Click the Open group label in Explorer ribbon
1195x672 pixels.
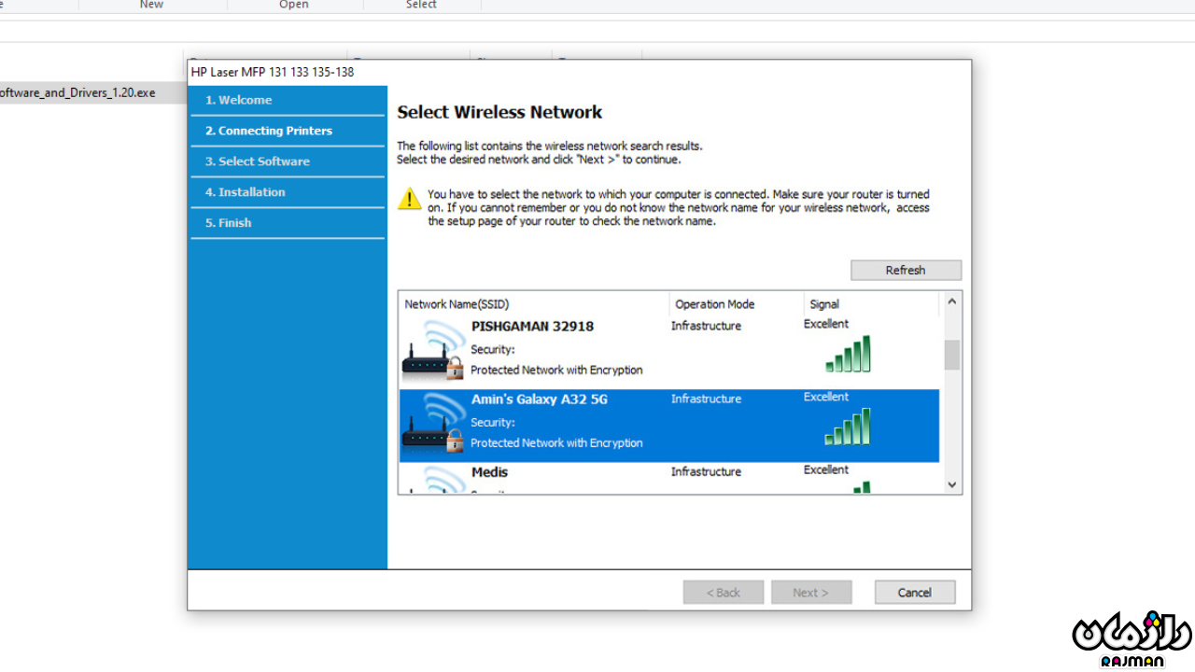coord(294,5)
